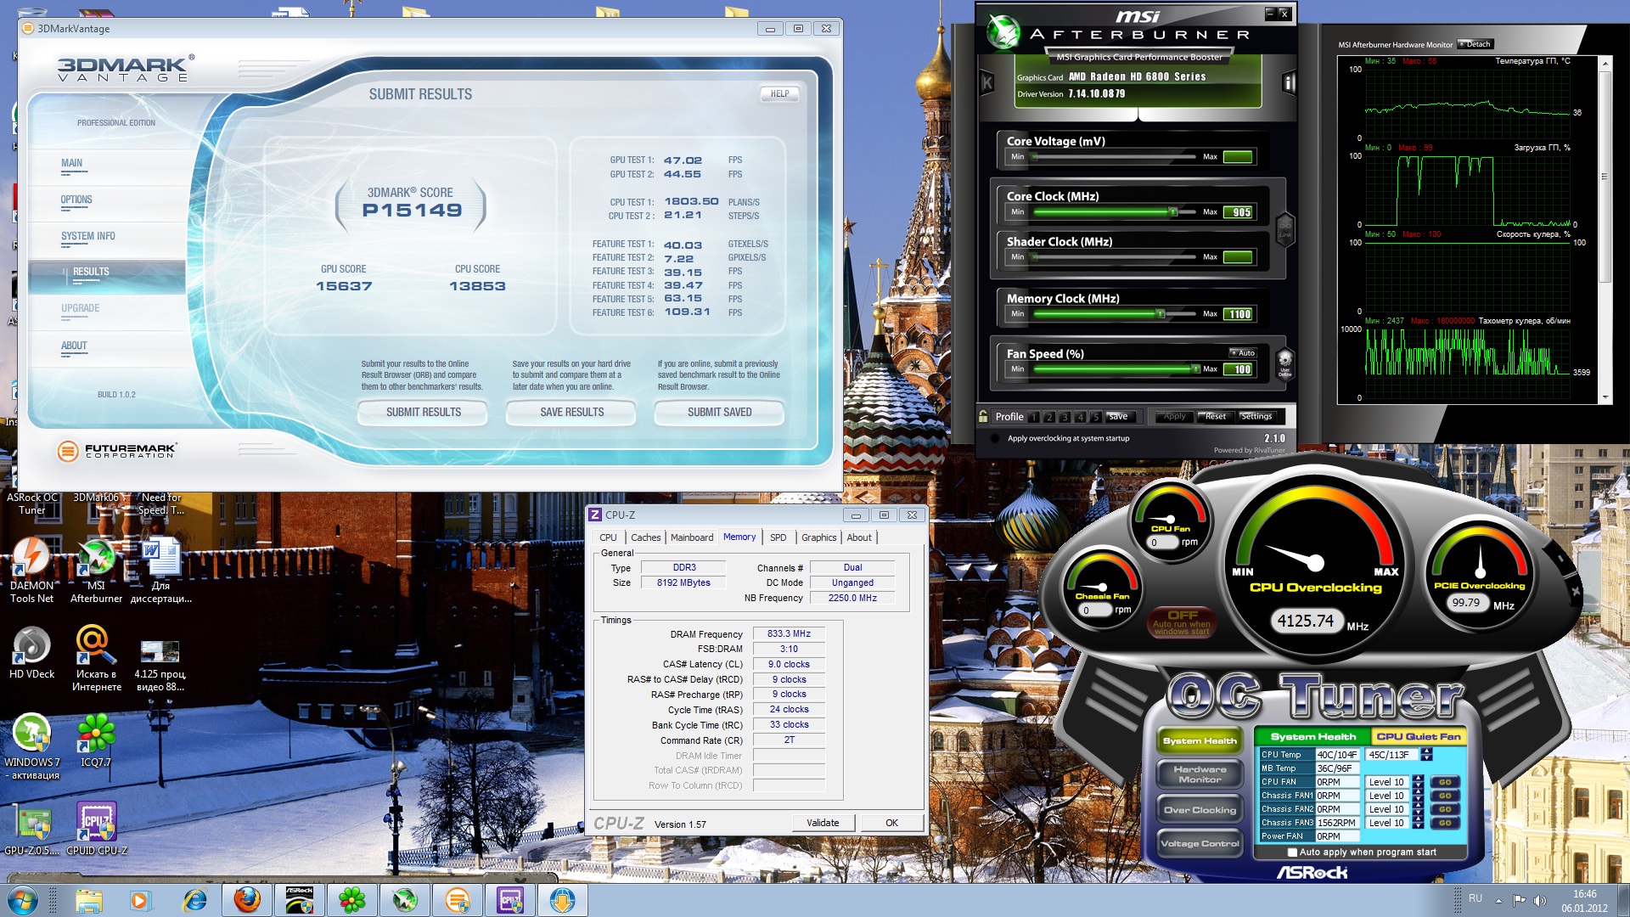Screen dimensions: 1630x917
Task: Switch to CPU-Z taskbar icon
Action: [510, 900]
